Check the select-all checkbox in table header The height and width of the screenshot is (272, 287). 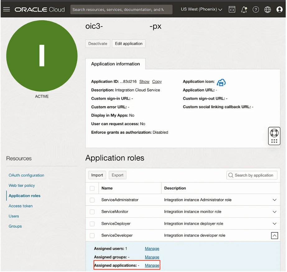pos(92,188)
